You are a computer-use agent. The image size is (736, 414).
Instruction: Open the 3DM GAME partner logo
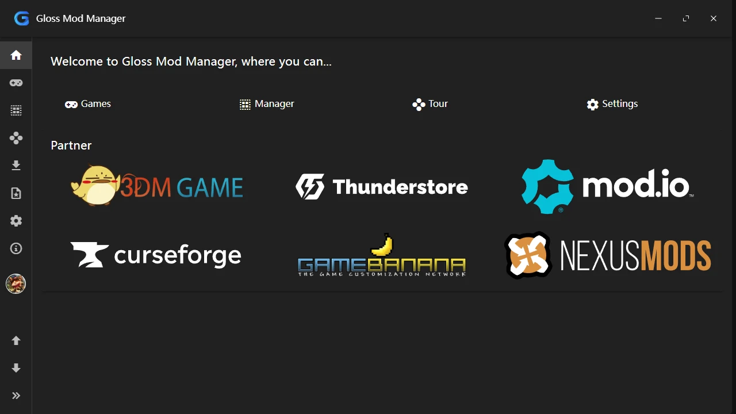coord(156,186)
